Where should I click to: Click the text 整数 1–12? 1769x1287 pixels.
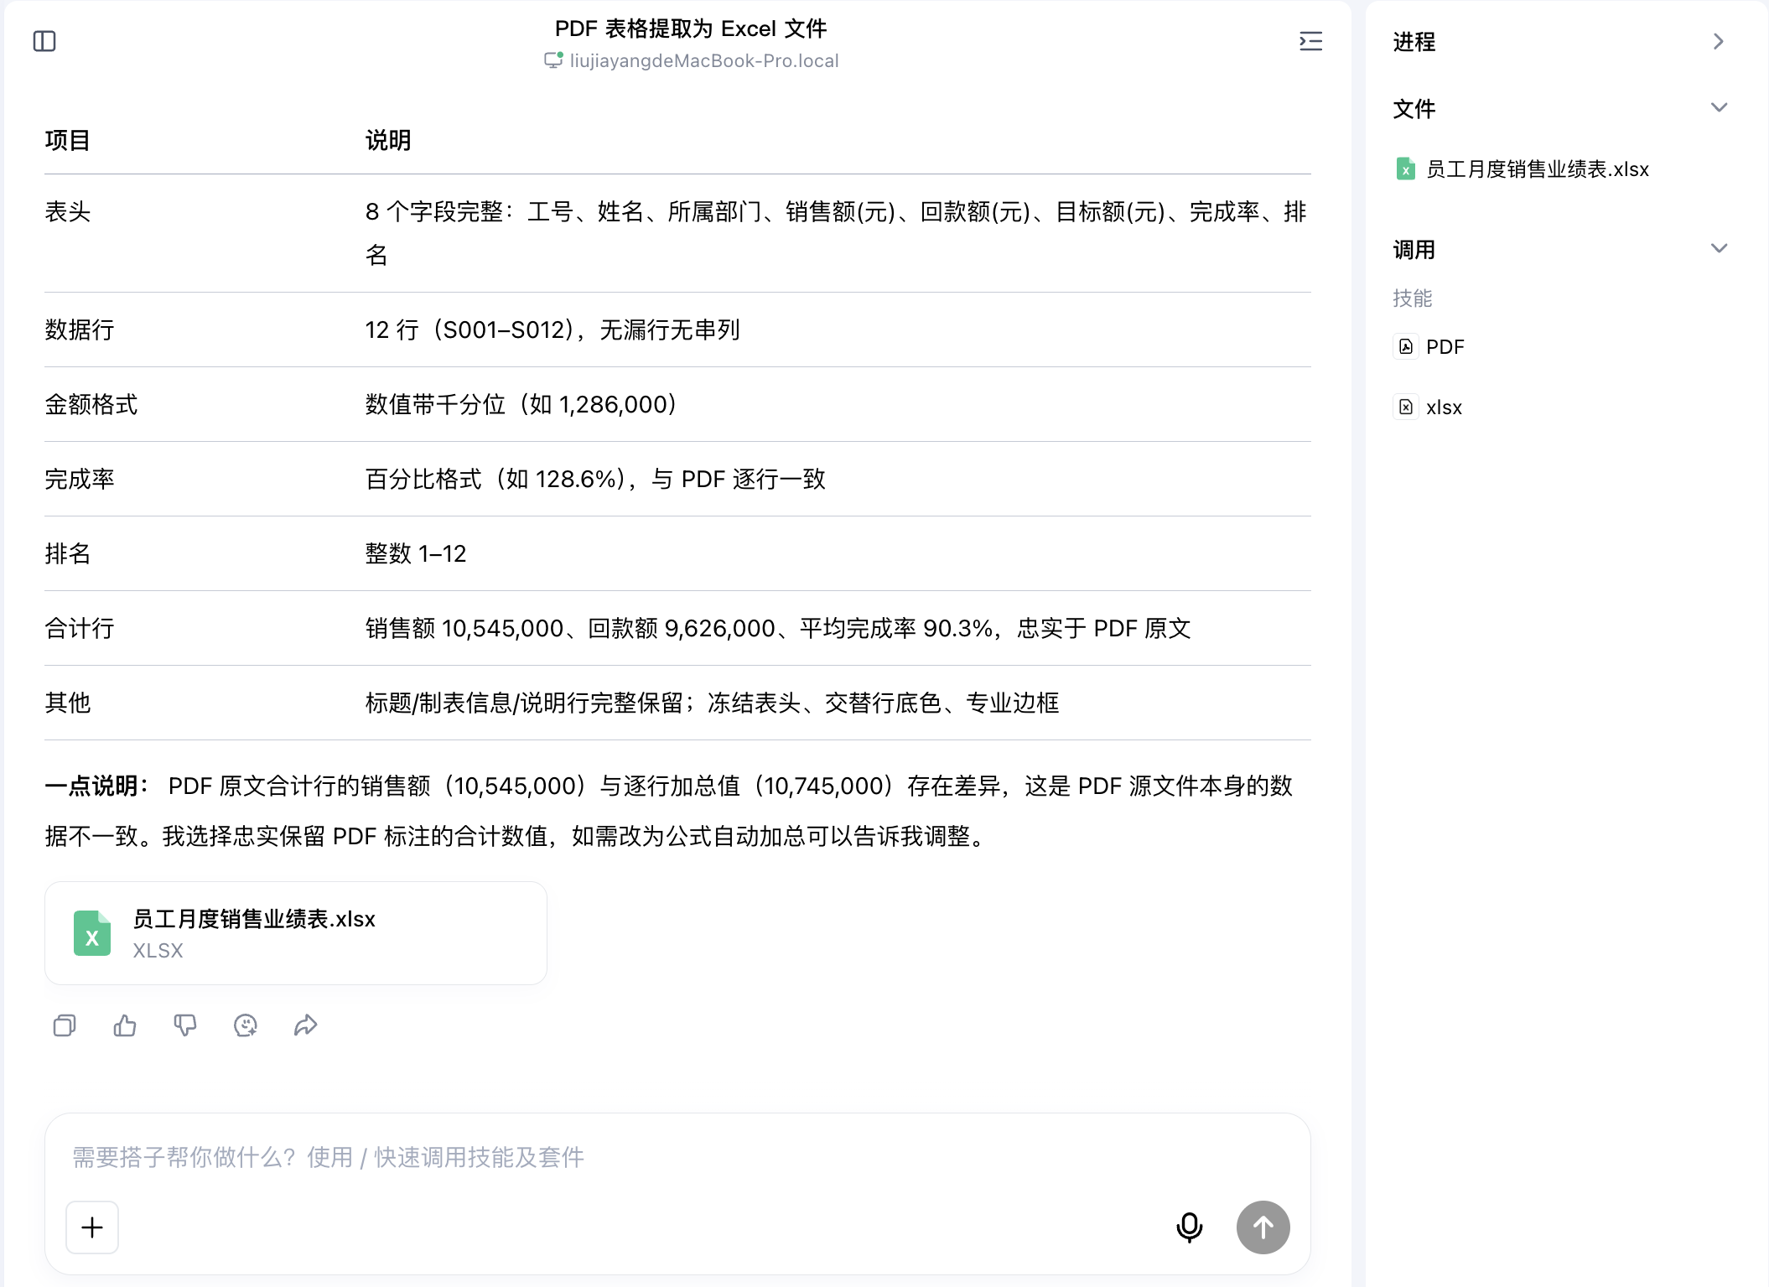coord(416,553)
